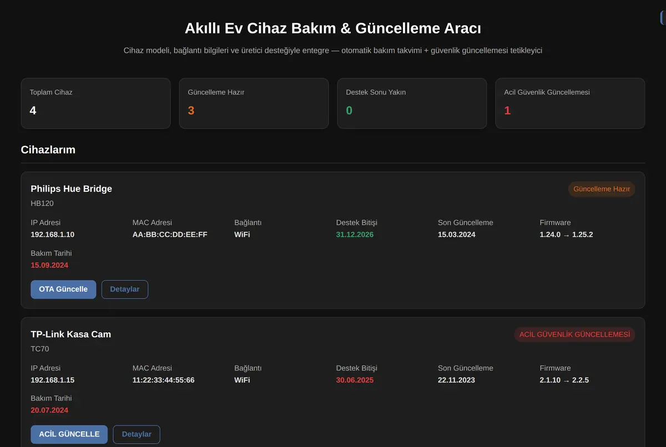Image resolution: width=666 pixels, height=447 pixels.
Task: Click the IP address 192.168.1.15
Action: click(53, 380)
